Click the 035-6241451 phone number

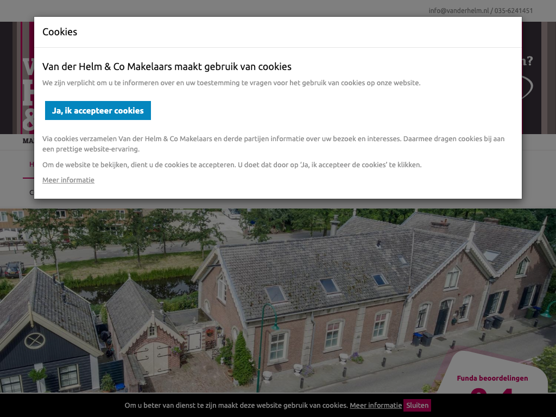(514, 11)
